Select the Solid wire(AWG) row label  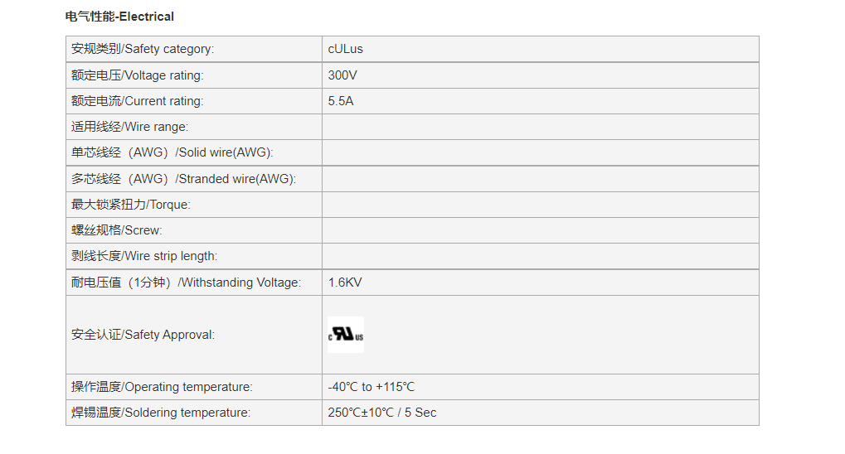click(x=172, y=152)
